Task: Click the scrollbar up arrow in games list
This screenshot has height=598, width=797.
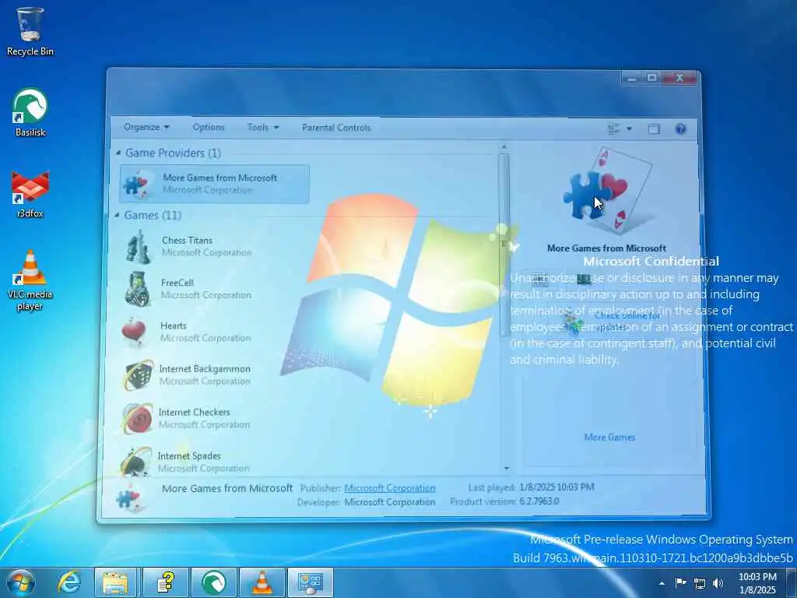Action: point(504,147)
